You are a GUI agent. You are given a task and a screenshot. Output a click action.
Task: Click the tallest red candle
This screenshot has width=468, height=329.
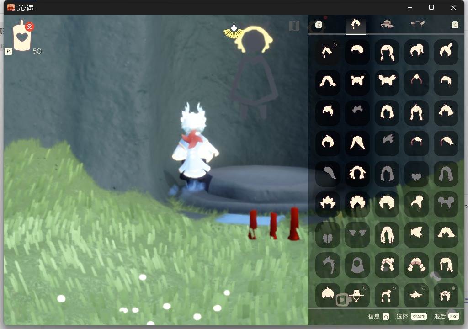point(294,224)
